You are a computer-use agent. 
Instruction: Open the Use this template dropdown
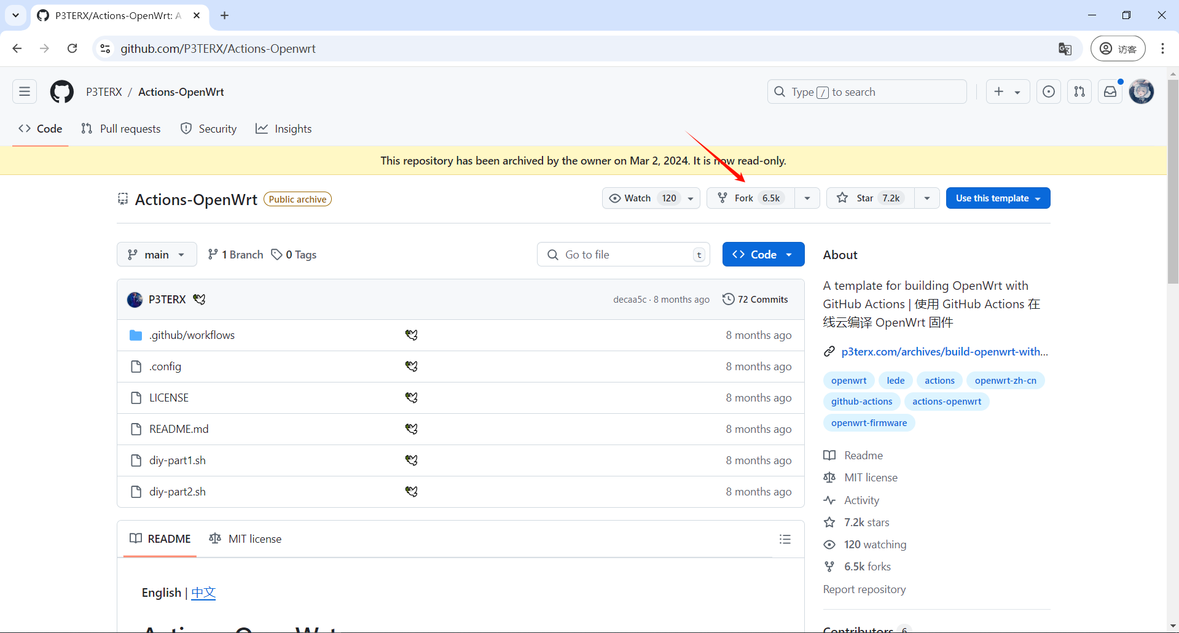point(998,198)
